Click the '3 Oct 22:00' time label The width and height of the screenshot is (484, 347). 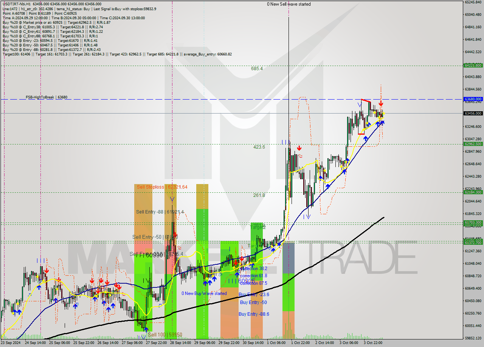point(373,343)
